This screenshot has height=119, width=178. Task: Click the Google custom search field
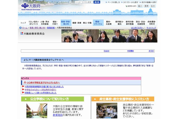pos(84,2)
